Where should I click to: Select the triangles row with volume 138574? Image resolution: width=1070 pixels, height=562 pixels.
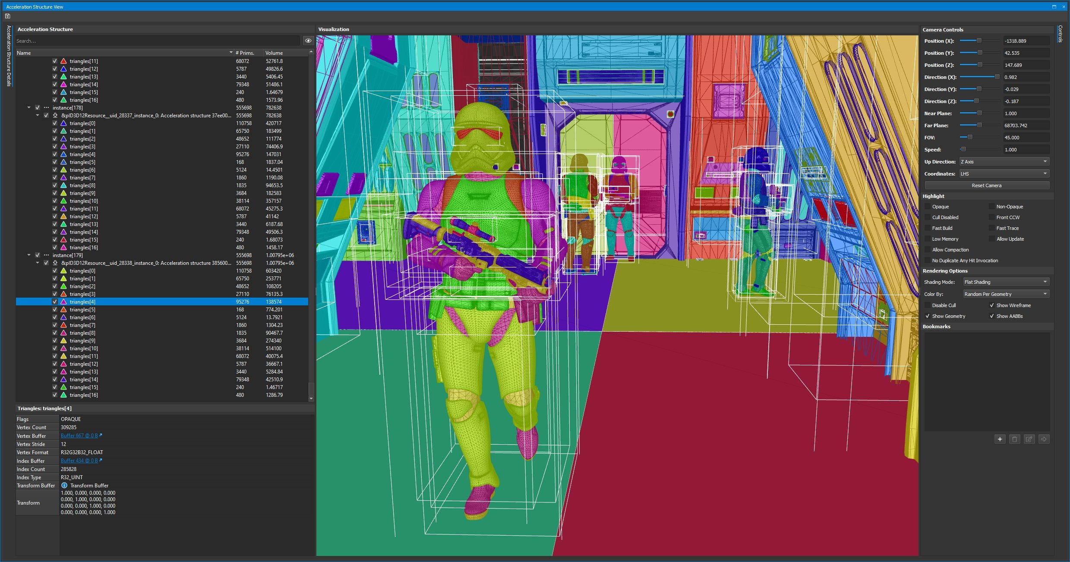click(162, 302)
